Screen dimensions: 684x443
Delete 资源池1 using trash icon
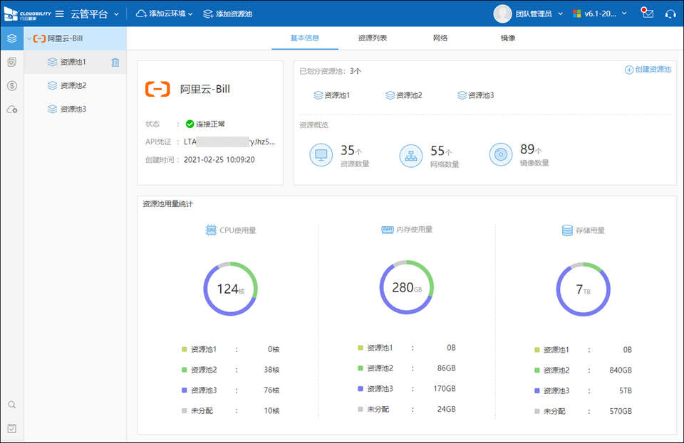(115, 63)
